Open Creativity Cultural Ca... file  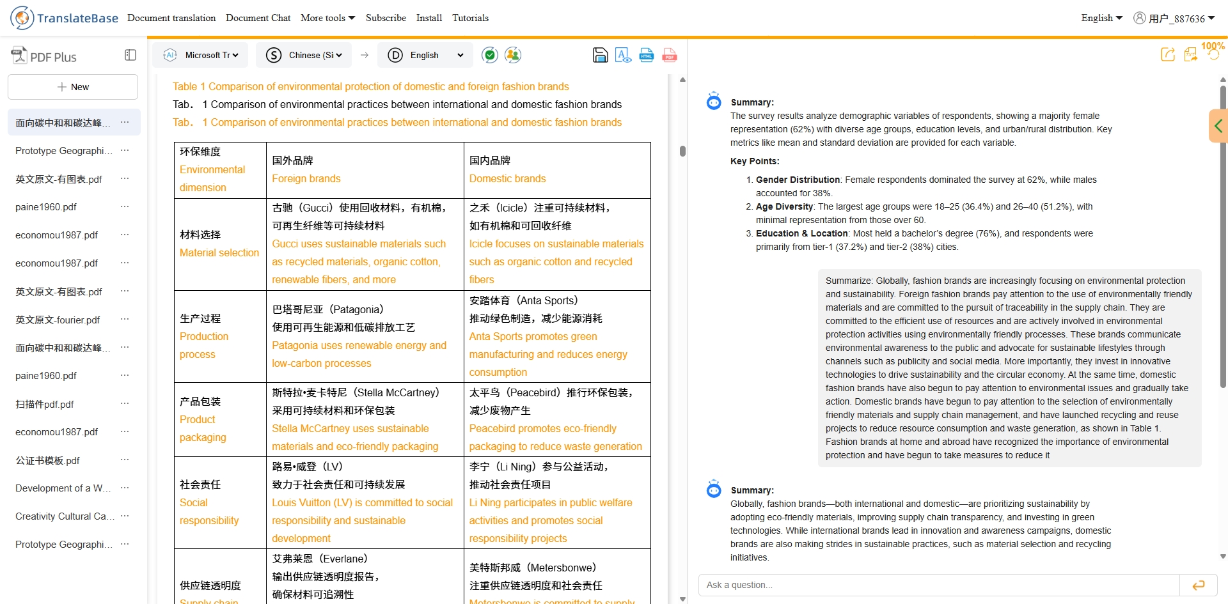tap(64, 516)
